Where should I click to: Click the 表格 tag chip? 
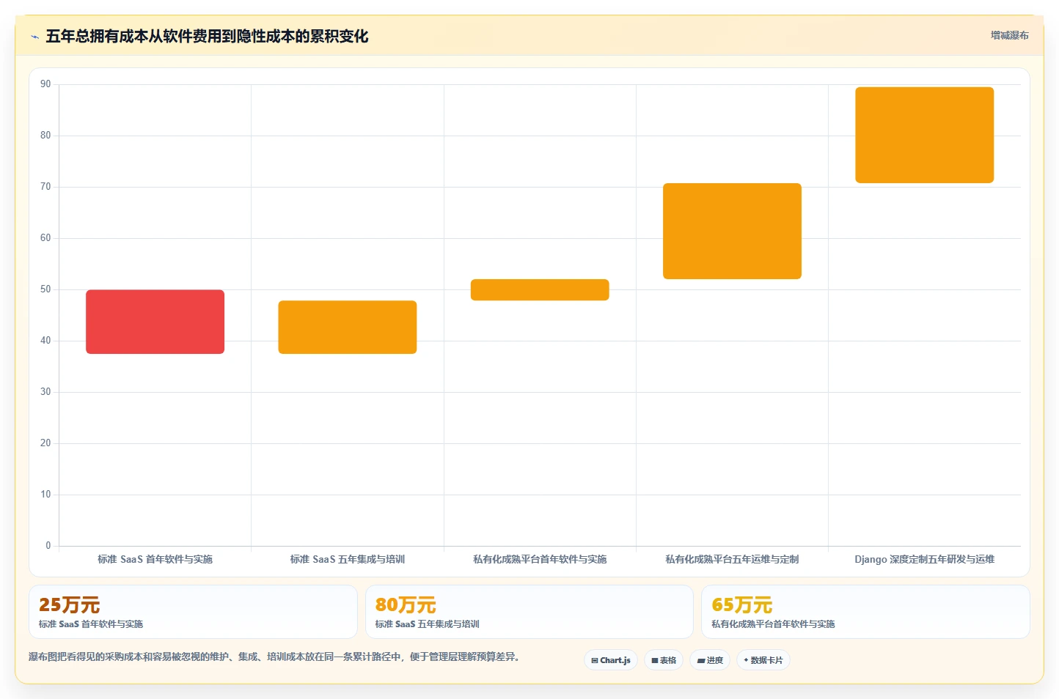(x=664, y=660)
